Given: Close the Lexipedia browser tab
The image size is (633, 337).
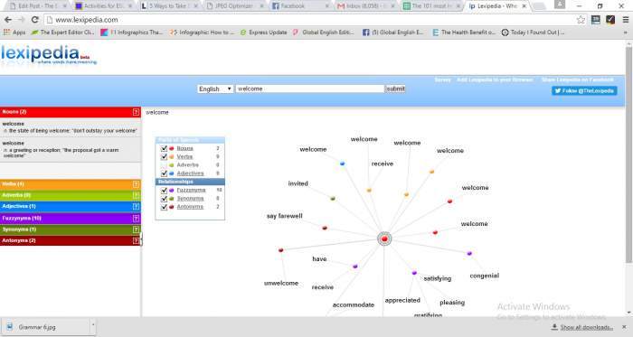Looking at the screenshot, I should tap(524, 6).
